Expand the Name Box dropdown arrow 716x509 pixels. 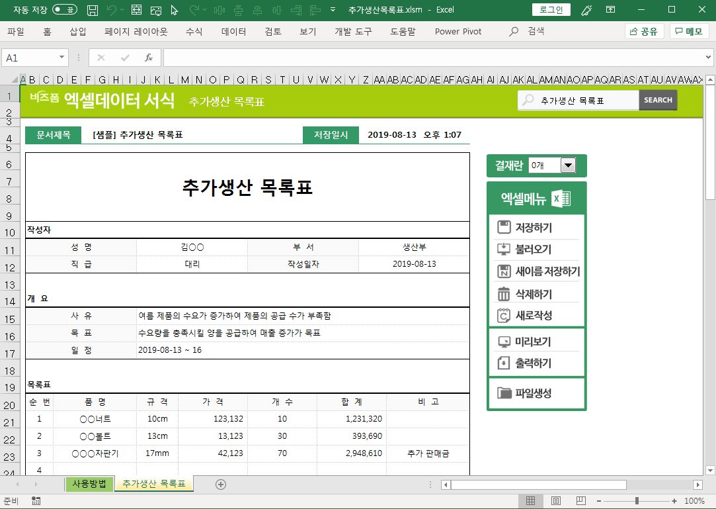pyautogui.click(x=62, y=58)
